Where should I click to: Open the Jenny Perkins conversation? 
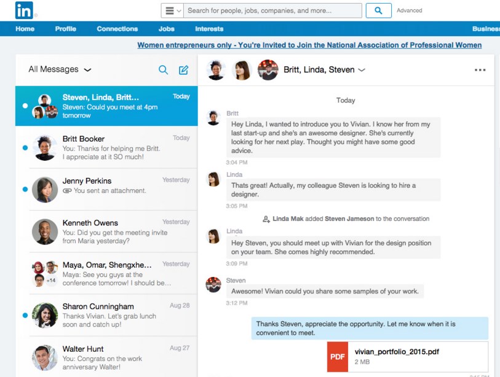point(106,190)
